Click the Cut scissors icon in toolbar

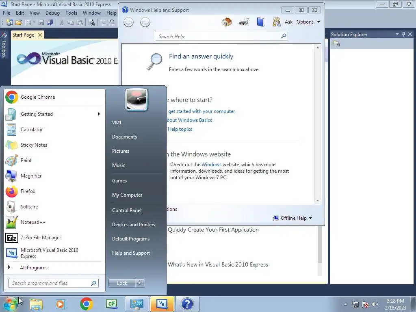61,23
